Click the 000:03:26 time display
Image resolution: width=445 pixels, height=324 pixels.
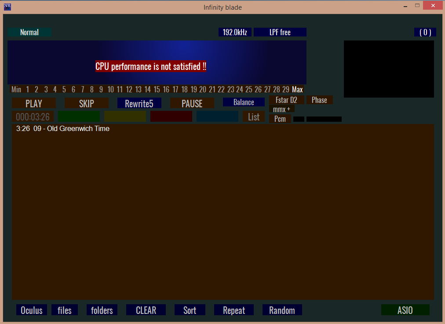(33, 116)
